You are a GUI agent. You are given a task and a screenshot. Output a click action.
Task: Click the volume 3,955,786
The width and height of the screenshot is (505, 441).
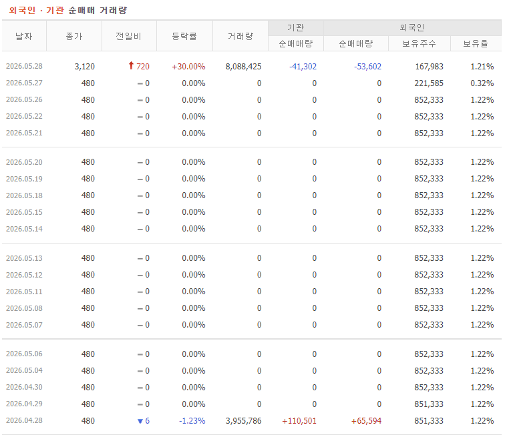click(243, 421)
